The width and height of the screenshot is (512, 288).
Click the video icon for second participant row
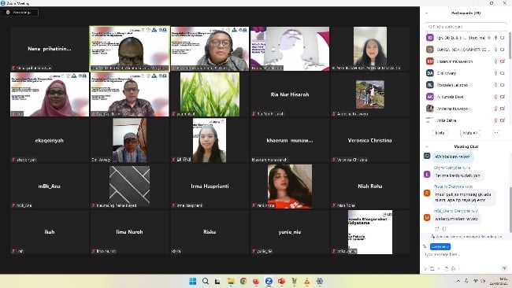(x=503, y=50)
